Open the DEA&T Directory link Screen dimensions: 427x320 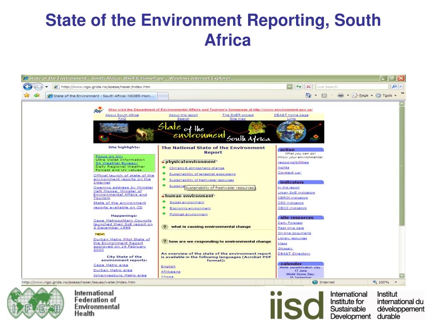tap(294, 253)
